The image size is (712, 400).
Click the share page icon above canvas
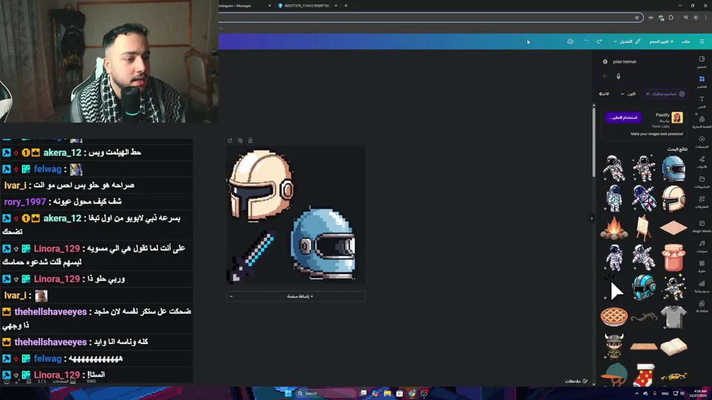coord(230,141)
